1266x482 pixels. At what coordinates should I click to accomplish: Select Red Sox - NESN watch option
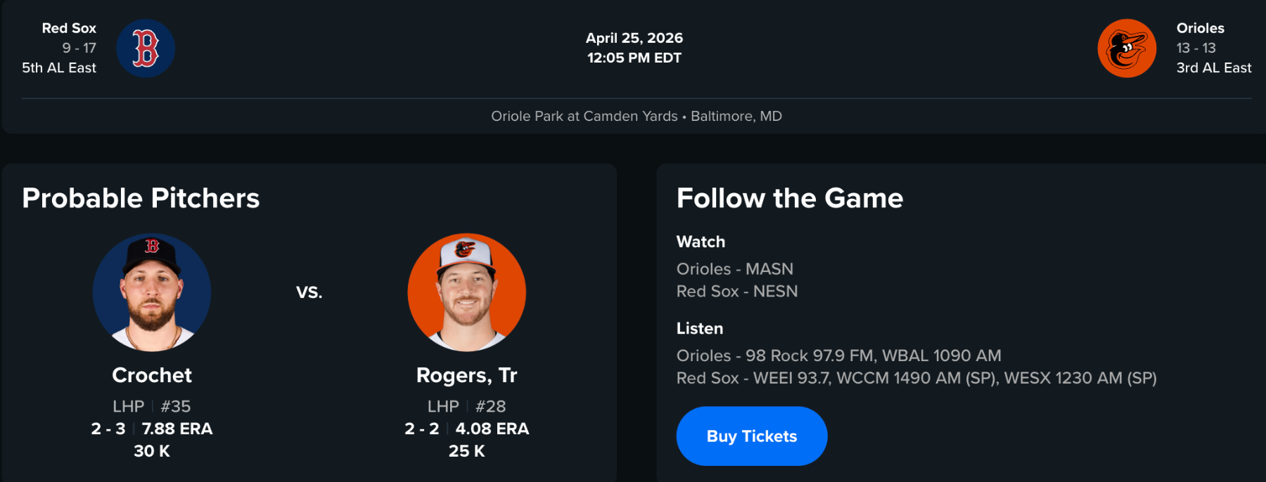(737, 292)
